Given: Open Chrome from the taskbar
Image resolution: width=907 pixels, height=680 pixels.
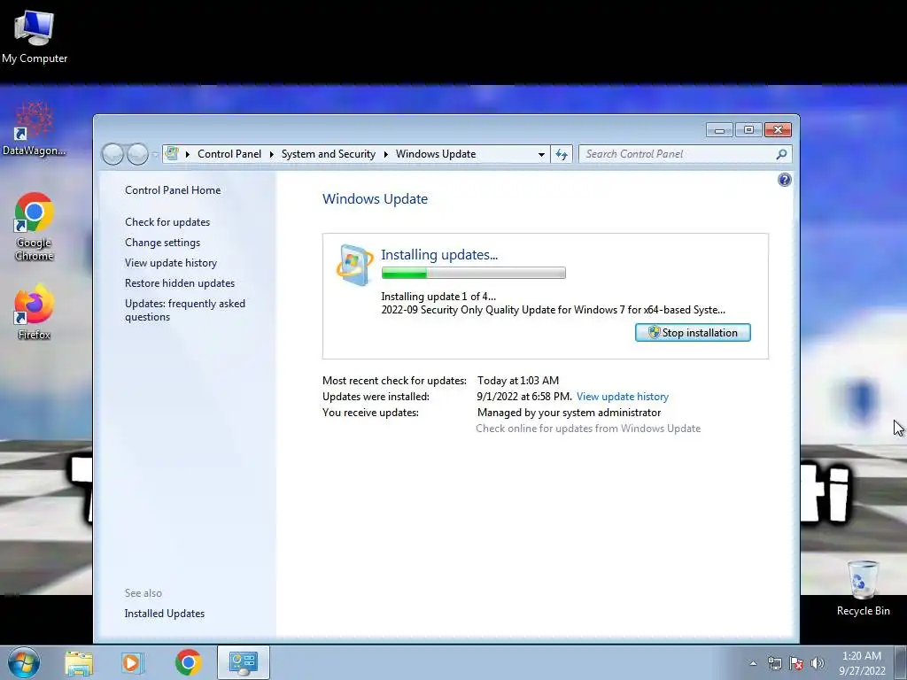Looking at the screenshot, I should (189, 662).
